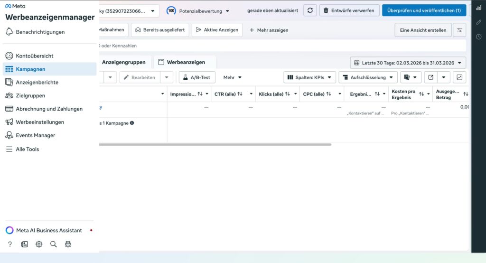
Task: Sort by CTR (alle) column
Action: [x=240, y=94]
